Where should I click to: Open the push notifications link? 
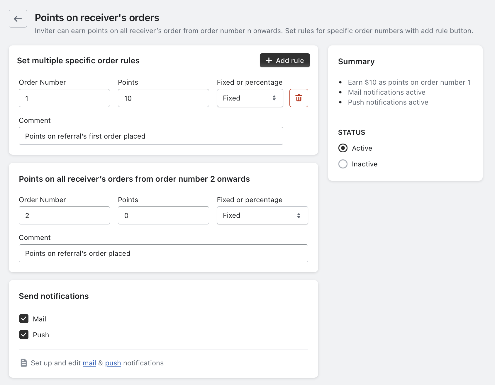click(113, 363)
